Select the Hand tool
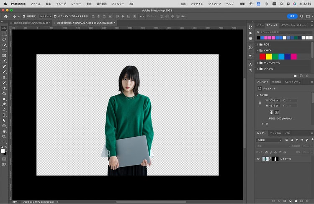Viewport: 314px width, 204px height. 4,131
